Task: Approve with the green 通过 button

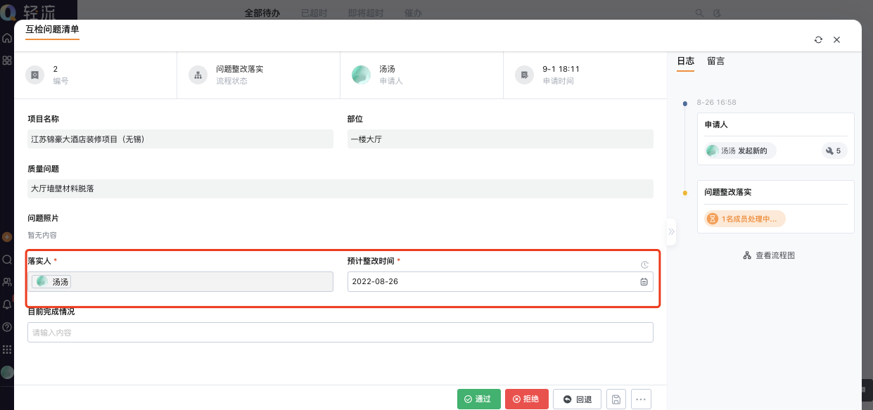Action: 478,399
